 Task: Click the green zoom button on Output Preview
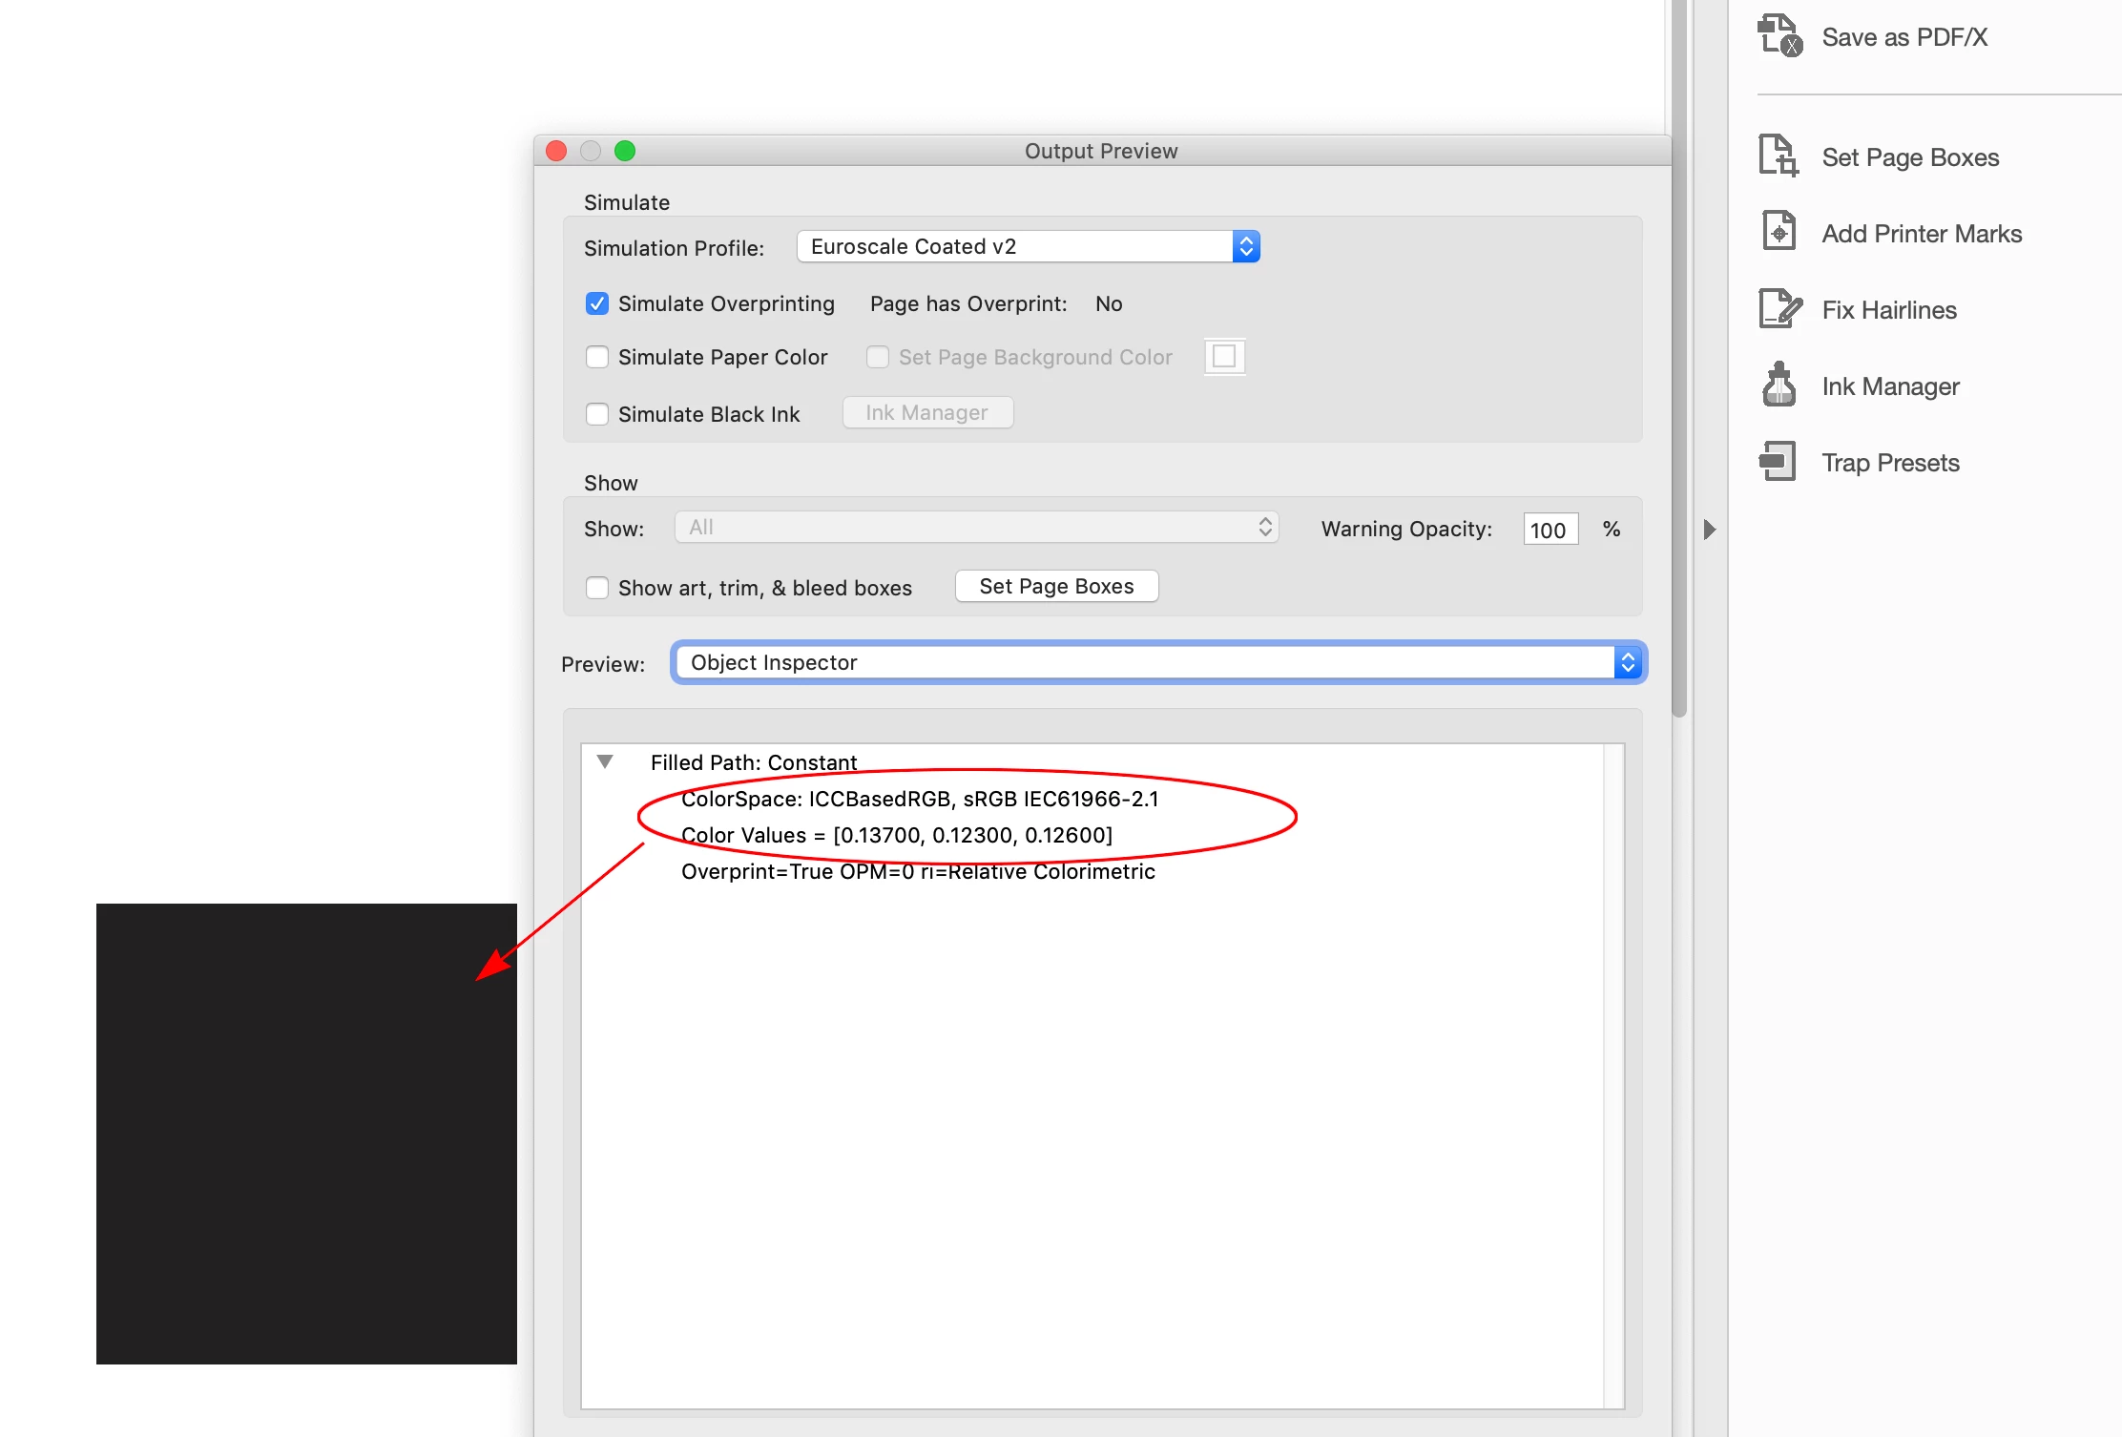pyautogui.click(x=625, y=151)
